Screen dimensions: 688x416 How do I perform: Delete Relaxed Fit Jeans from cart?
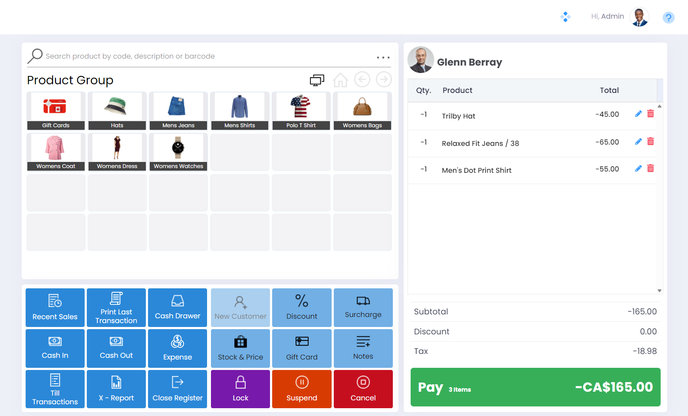(x=650, y=142)
